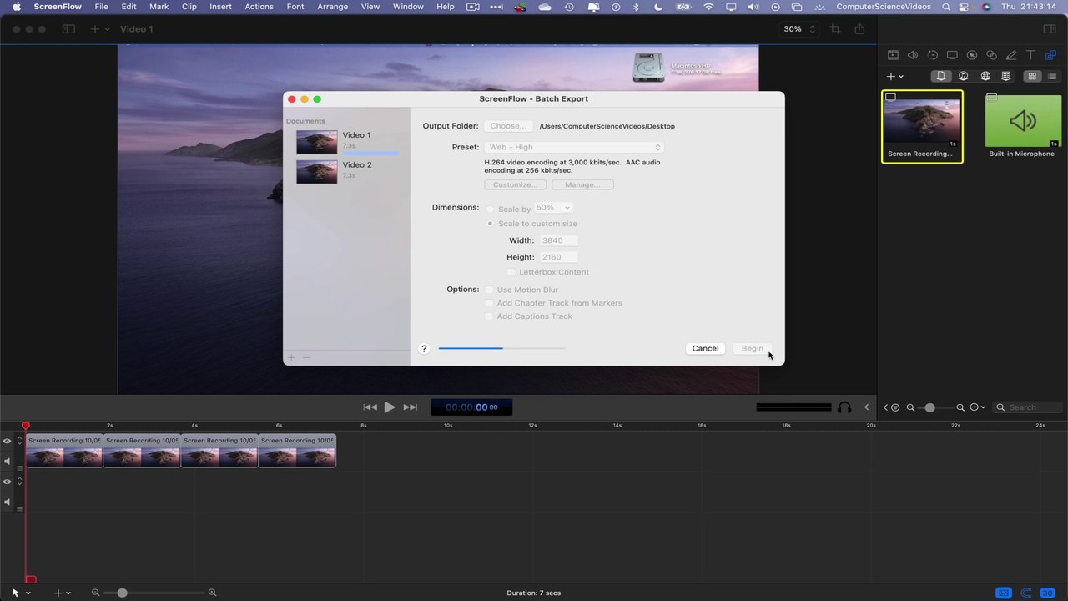
Task: Open the Touch Callout inspector tab
Action: (991, 55)
